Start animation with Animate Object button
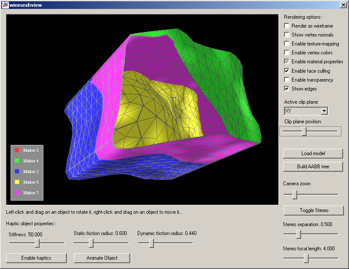Screen dimensions: 349x269 (102, 258)
